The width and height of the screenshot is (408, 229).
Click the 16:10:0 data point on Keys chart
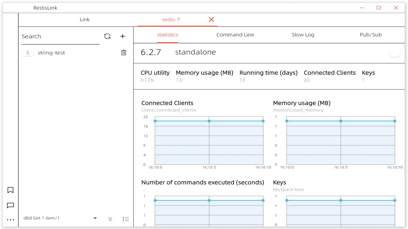[x=287, y=200]
